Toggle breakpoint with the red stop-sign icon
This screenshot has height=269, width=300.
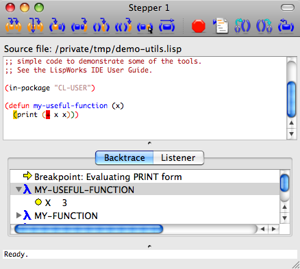(199, 26)
